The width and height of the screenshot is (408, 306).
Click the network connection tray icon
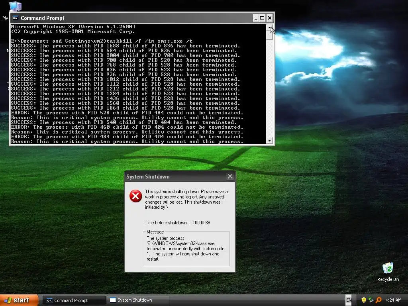[x=371, y=300]
